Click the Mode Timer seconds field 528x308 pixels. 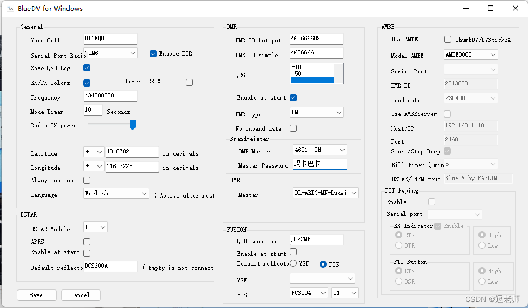(x=93, y=110)
